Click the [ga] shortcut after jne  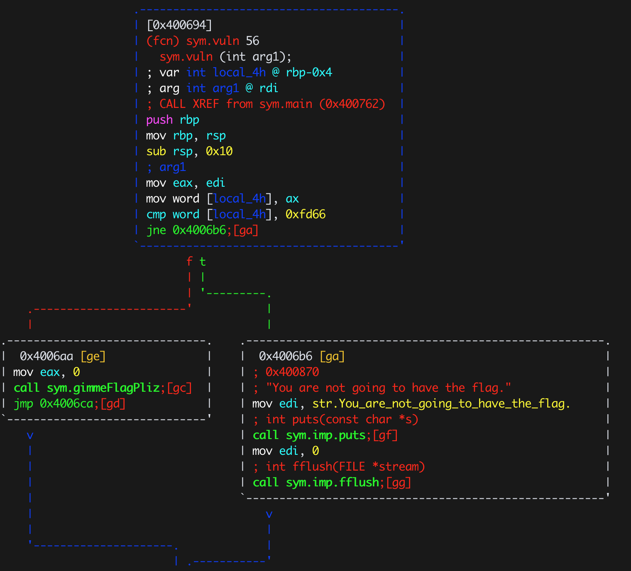pos(246,230)
